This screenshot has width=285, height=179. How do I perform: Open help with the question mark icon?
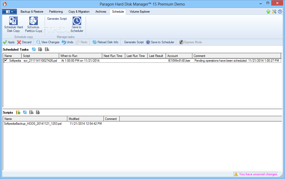pyautogui.click(x=280, y=12)
